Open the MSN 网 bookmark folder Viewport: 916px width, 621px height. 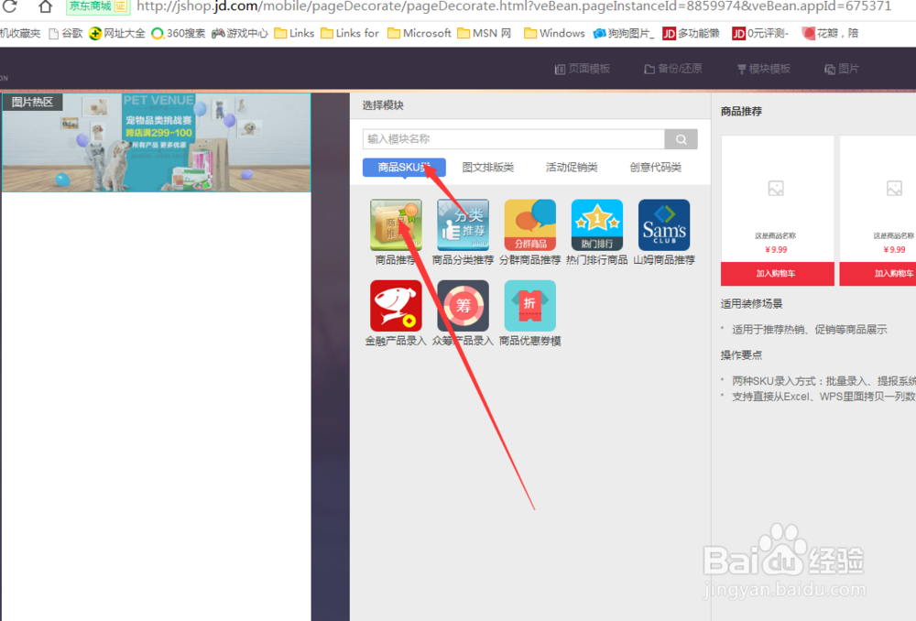485,33
